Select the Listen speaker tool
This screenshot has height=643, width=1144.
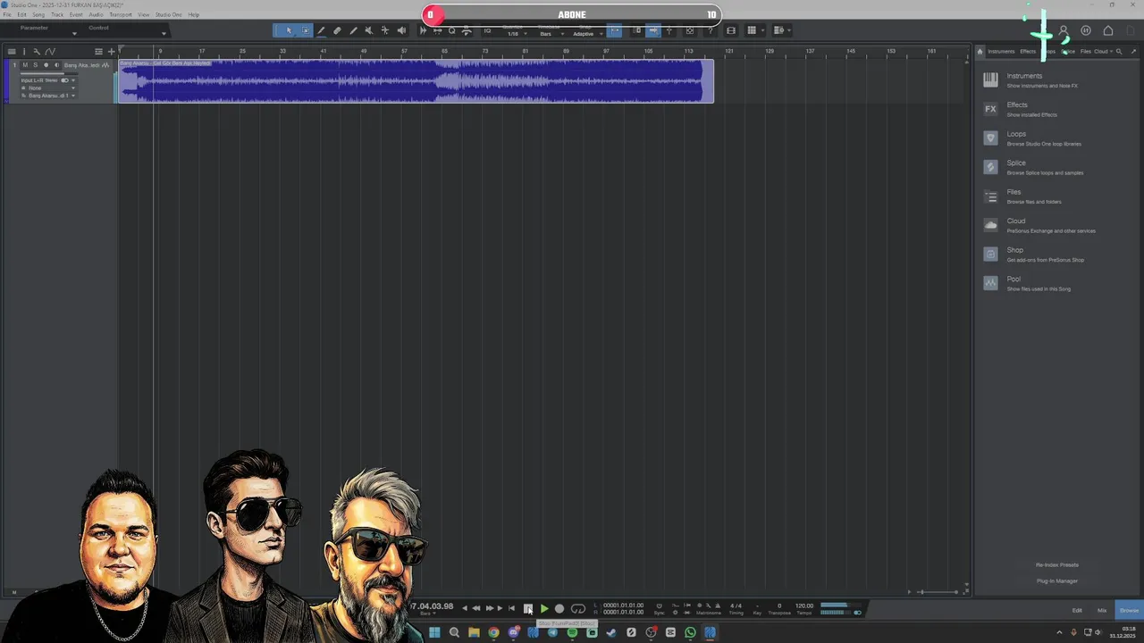click(401, 30)
